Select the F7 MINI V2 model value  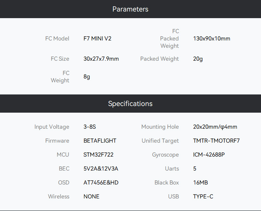pyautogui.click(x=97, y=38)
